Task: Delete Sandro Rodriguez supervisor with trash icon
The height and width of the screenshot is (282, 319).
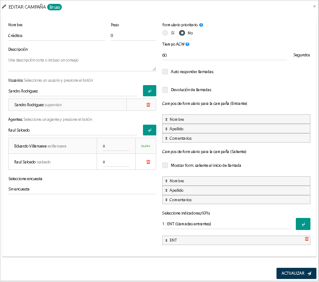Action: 148,104
